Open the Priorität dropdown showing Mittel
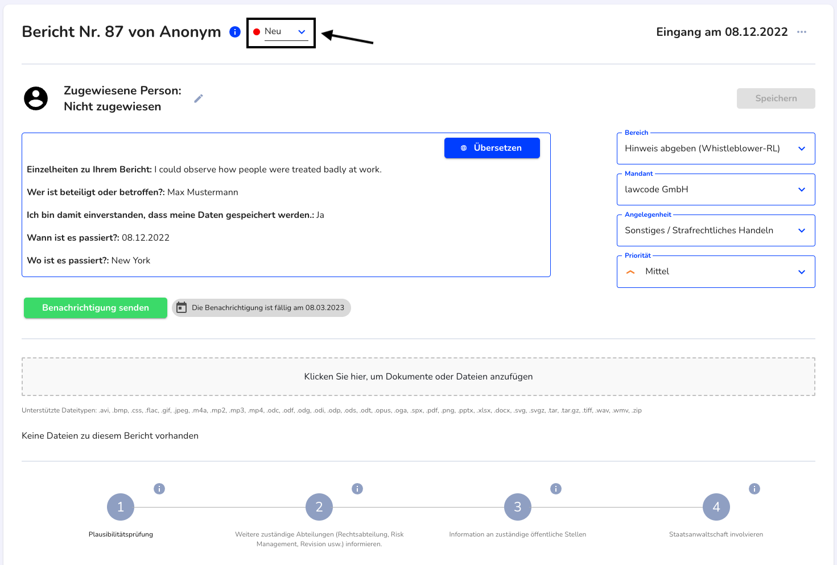 click(716, 271)
